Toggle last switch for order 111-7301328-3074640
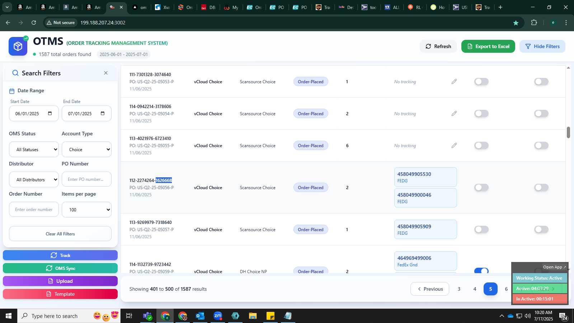Viewport: 574px width, 323px height. (x=541, y=81)
